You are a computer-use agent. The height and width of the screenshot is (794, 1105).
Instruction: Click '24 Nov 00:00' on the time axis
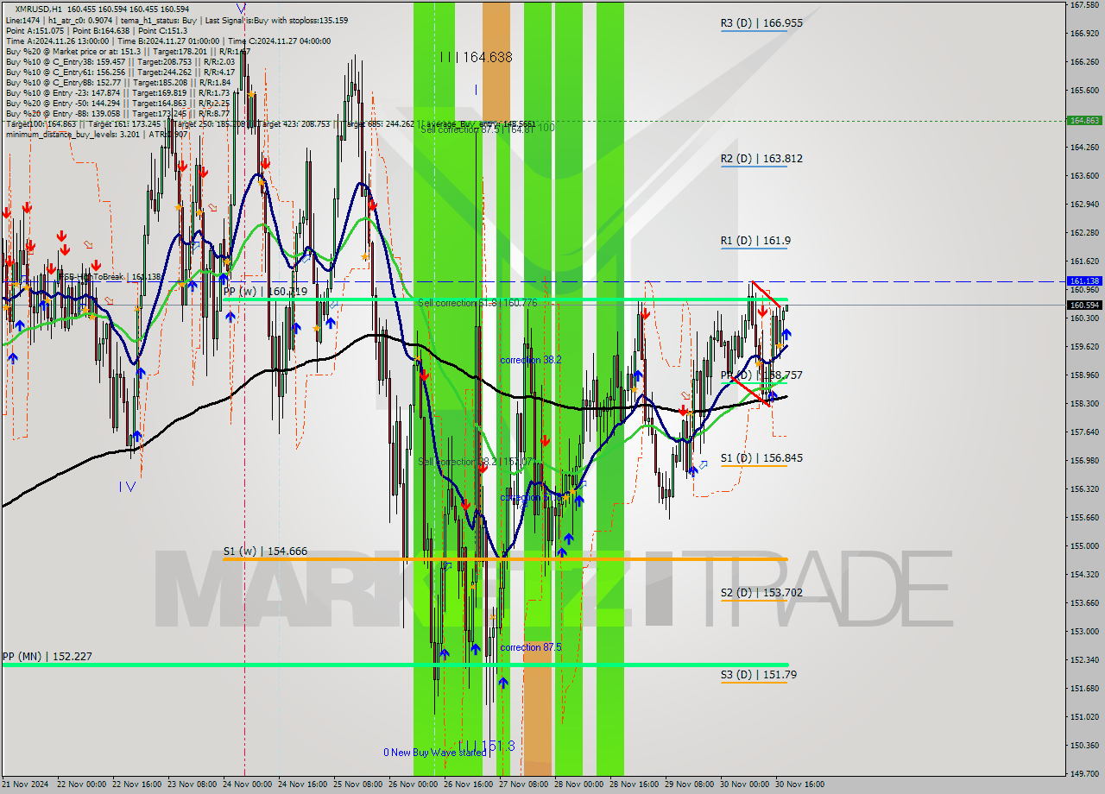pos(248,785)
